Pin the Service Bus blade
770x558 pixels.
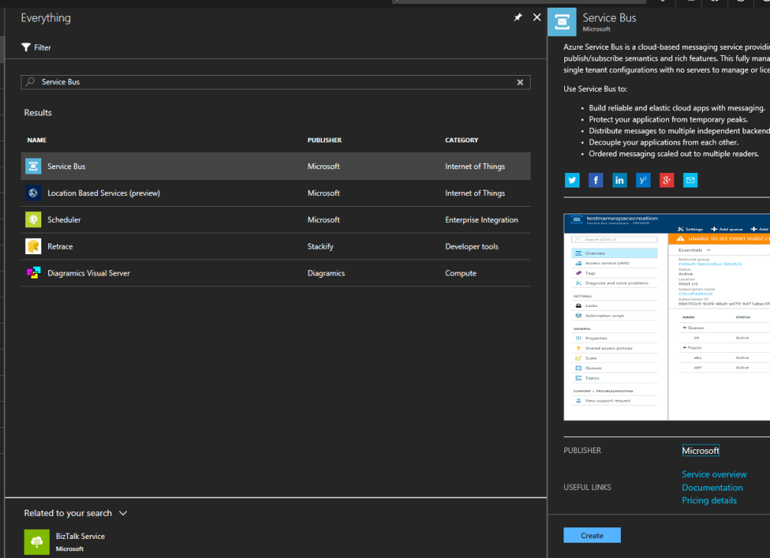click(x=518, y=17)
